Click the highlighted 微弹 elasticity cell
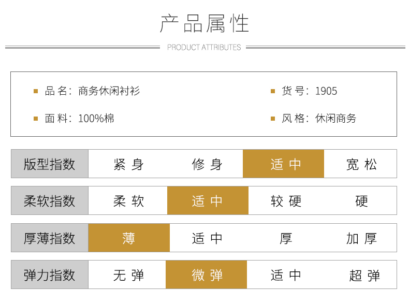This screenshot has width=409, height=303. coord(207,275)
